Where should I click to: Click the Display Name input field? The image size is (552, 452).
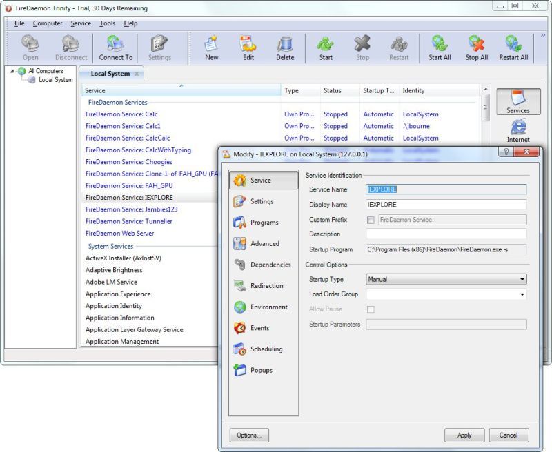click(x=446, y=205)
